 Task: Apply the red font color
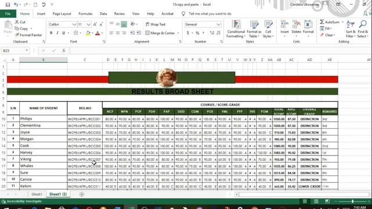98,33
